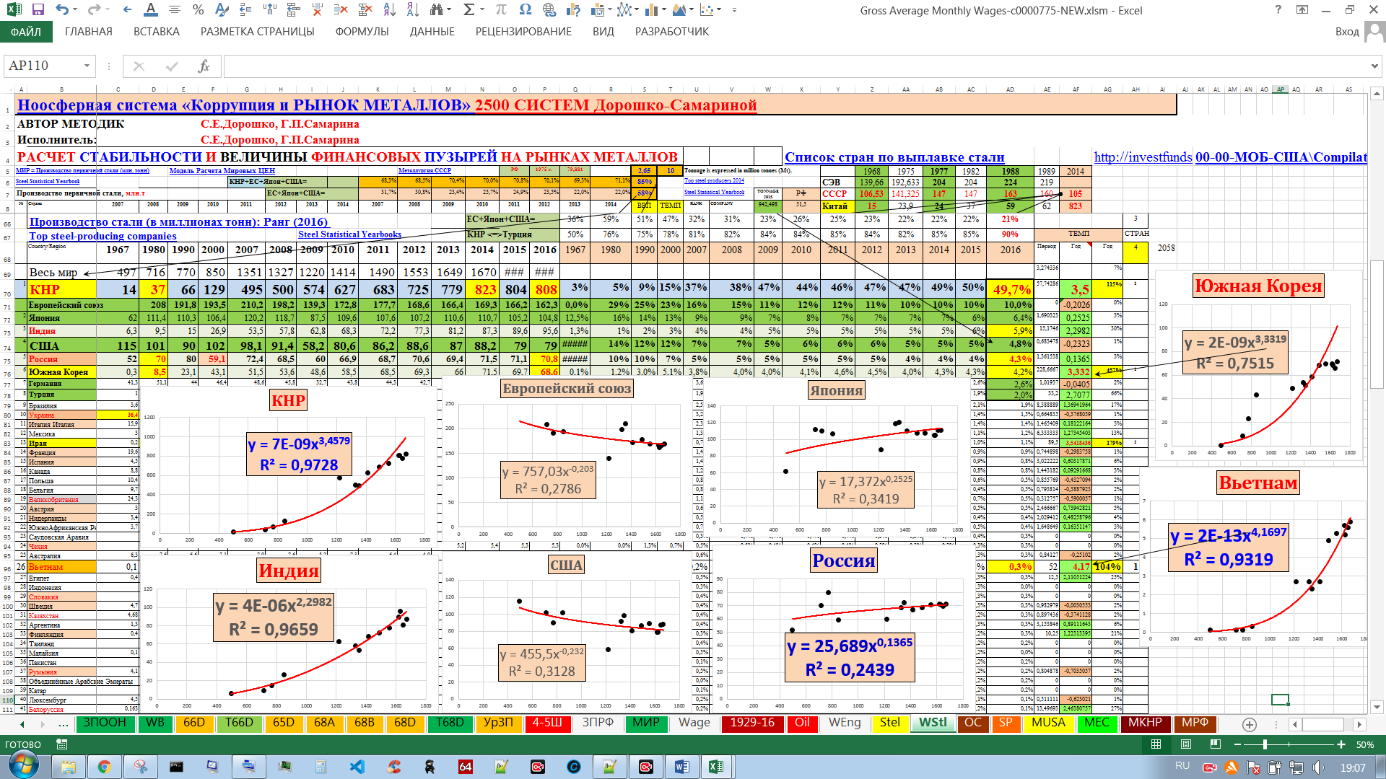Click the Save icon in quick access toolbar
The width and height of the screenshot is (1386, 779).
[38, 10]
